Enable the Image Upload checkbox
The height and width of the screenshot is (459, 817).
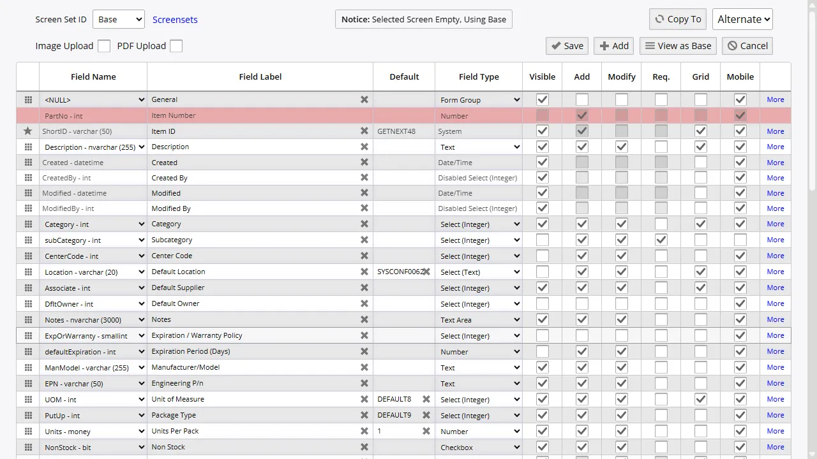click(104, 45)
